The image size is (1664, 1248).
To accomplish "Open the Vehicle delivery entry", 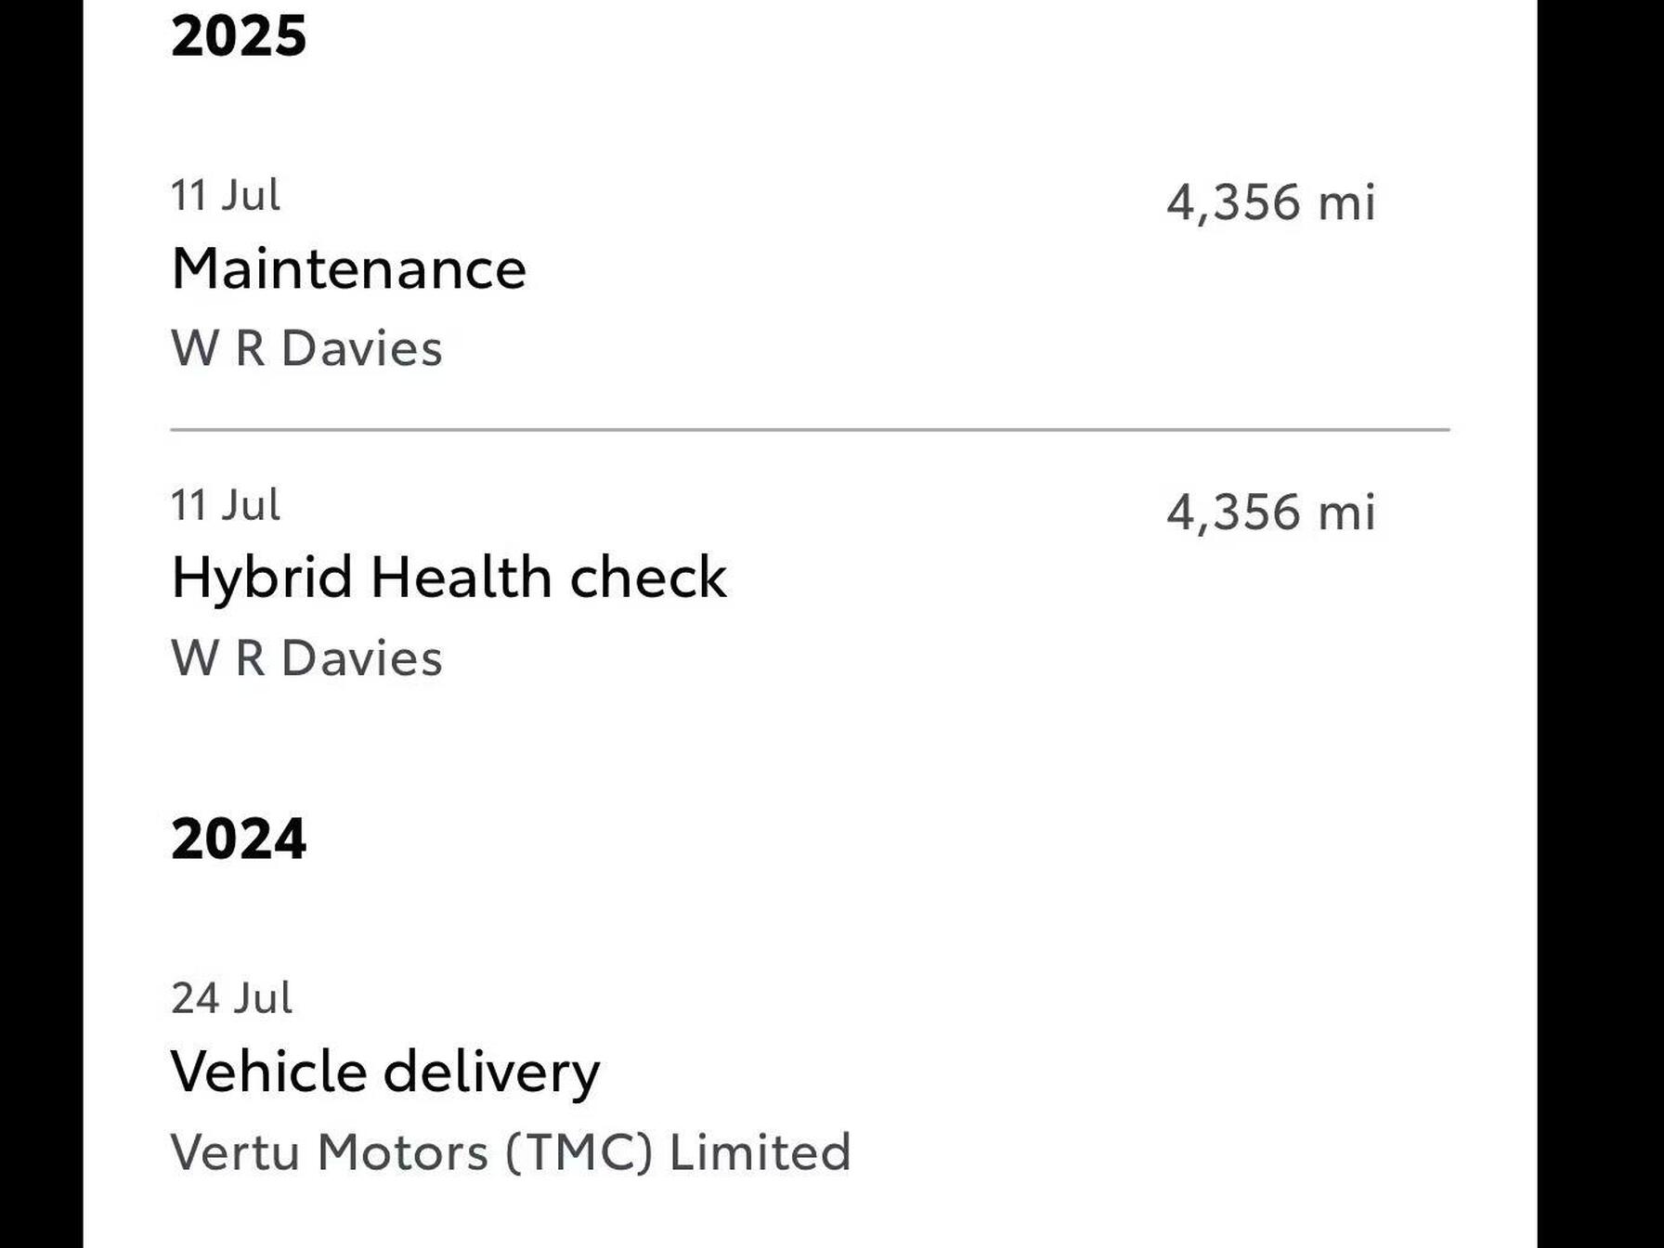I will click(x=385, y=1072).
